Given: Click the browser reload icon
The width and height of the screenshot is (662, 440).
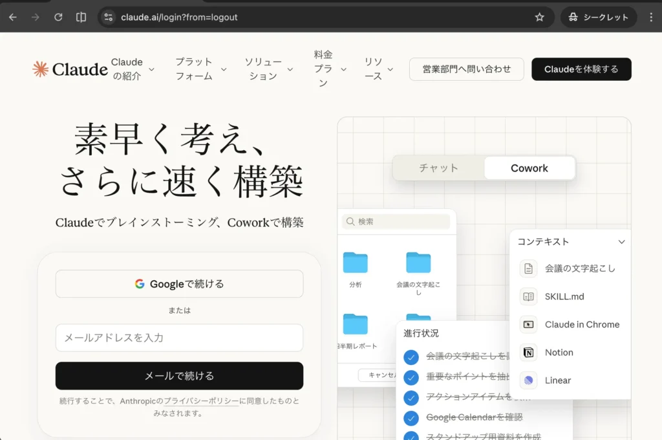Looking at the screenshot, I should (58, 17).
